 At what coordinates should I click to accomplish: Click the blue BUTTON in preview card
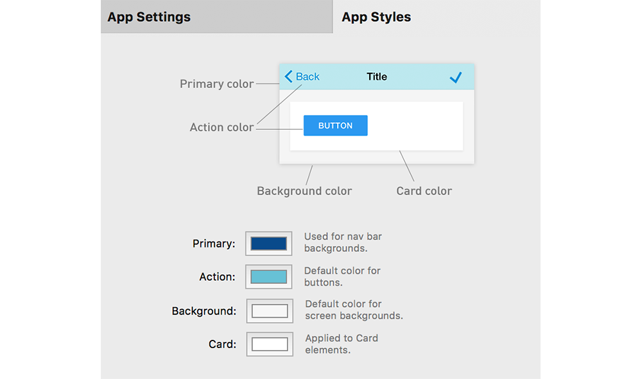pos(335,125)
